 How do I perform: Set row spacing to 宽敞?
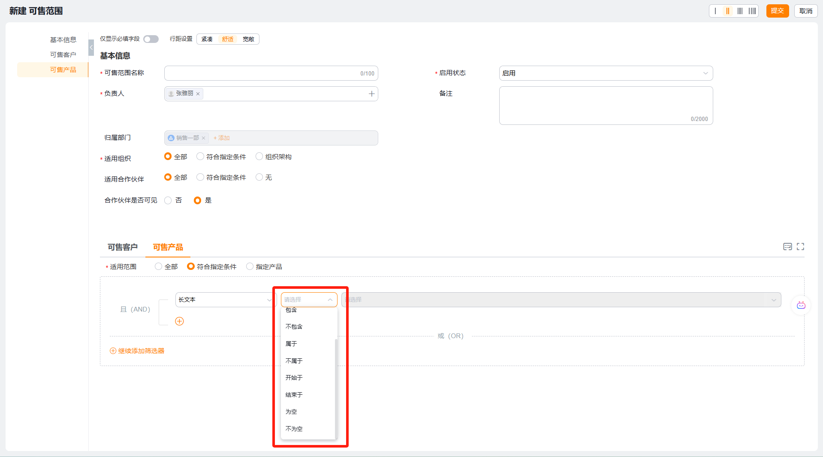[x=248, y=39]
